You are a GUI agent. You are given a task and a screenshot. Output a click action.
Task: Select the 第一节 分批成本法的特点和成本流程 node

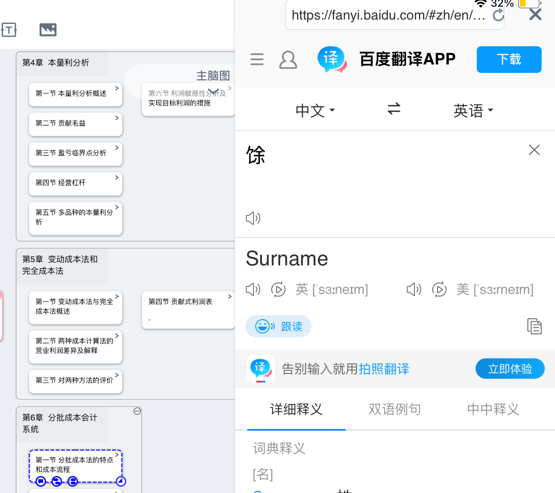click(x=76, y=466)
